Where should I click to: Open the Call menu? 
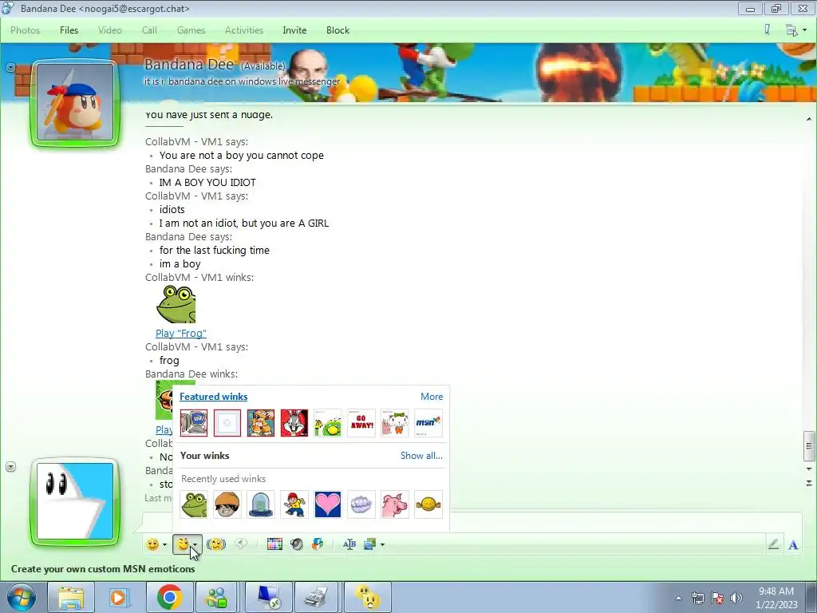click(149, 30)
